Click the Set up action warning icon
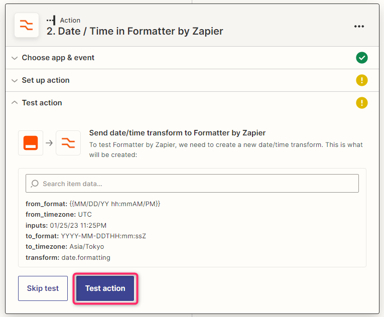 point(361,80)
